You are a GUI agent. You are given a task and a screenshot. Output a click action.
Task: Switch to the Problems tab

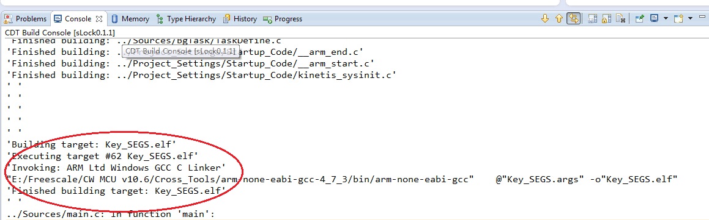pos(25,19)
